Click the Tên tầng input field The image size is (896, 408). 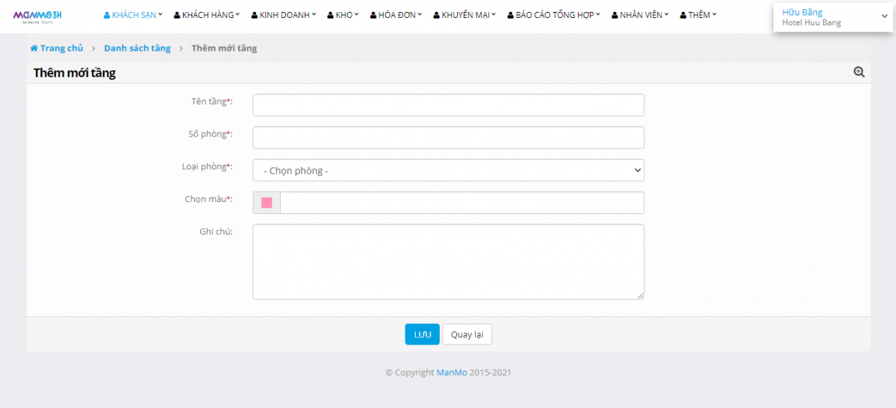point(448,105)
